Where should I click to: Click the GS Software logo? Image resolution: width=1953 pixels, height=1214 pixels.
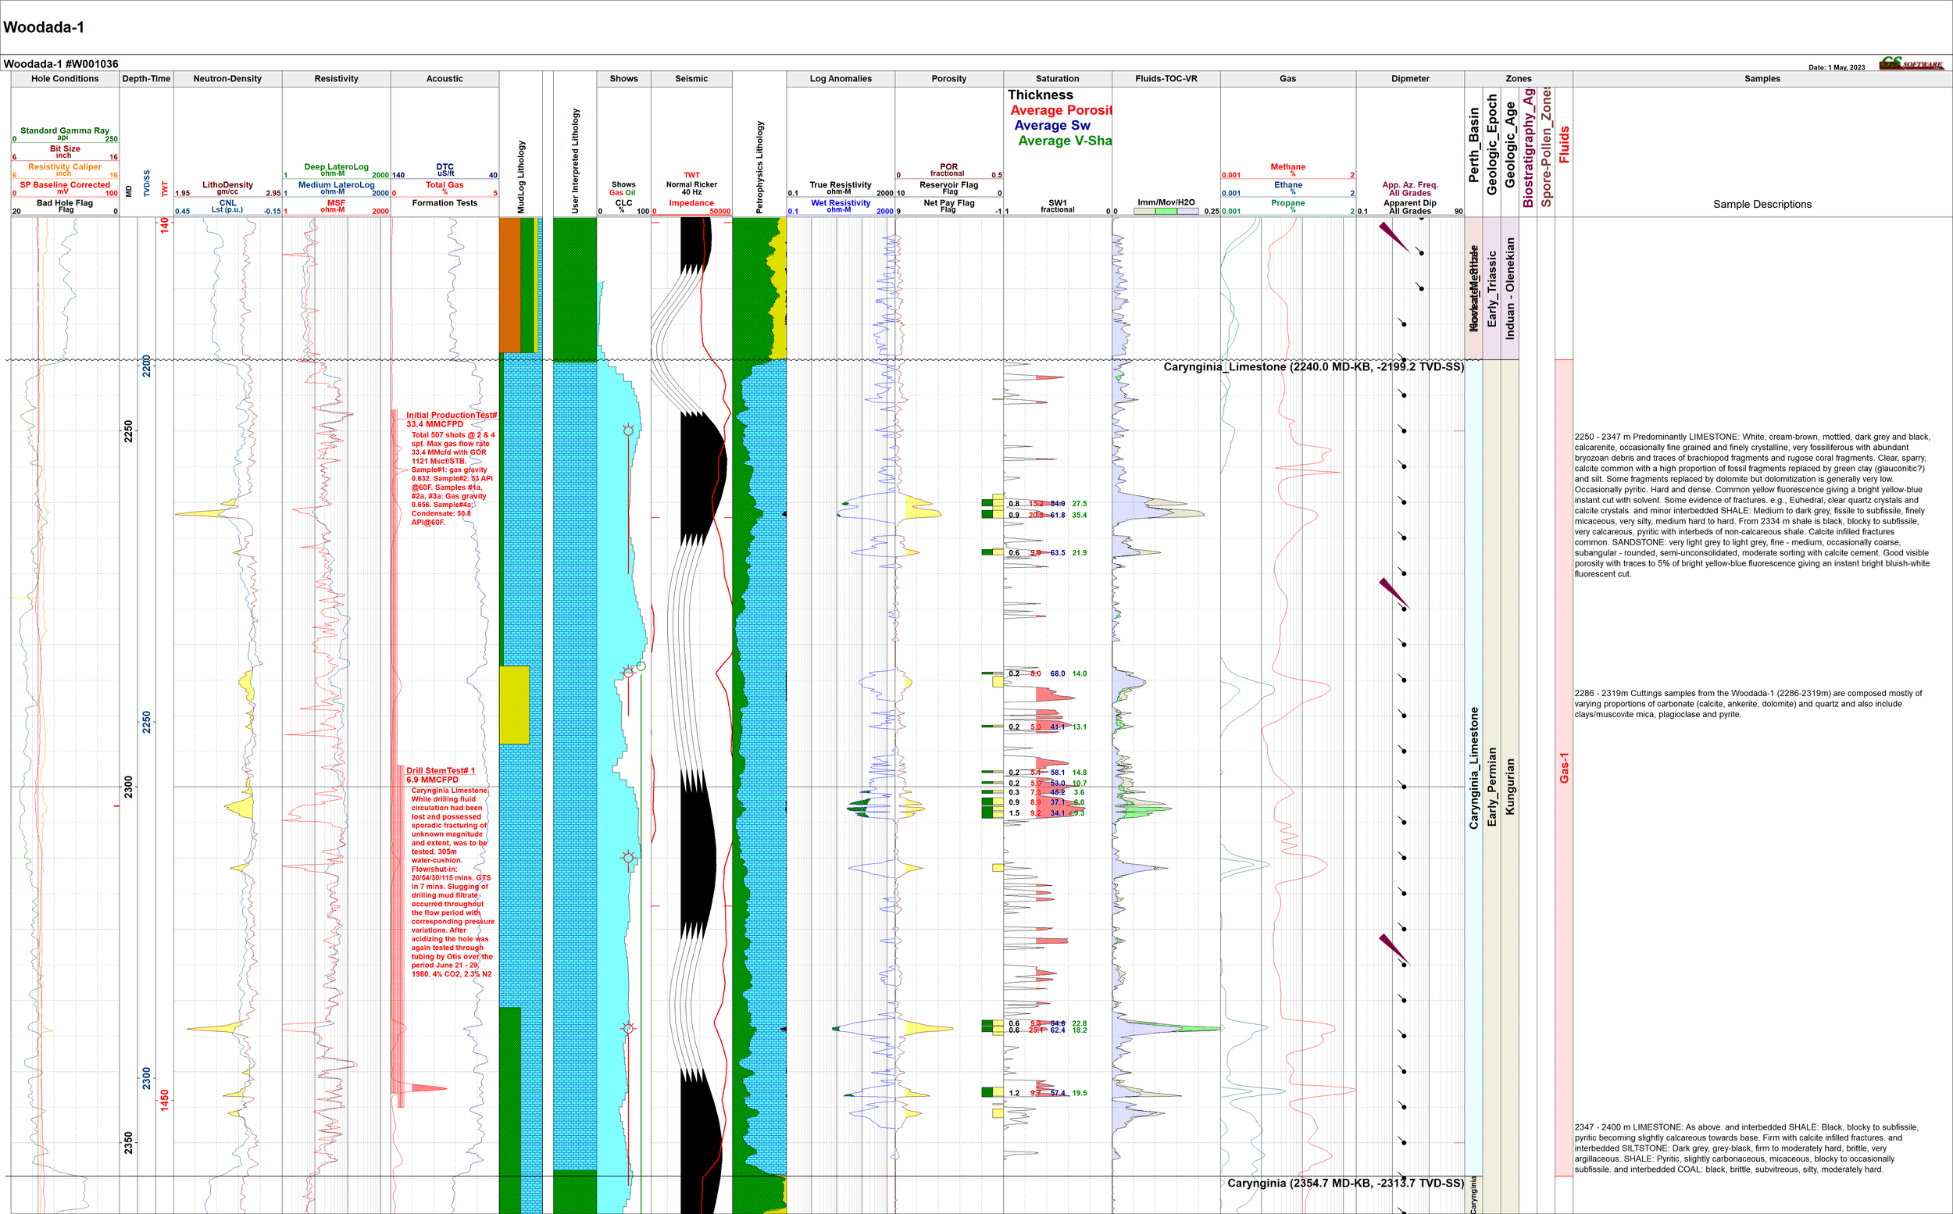pyautogui.click(x=1912, y=63)
